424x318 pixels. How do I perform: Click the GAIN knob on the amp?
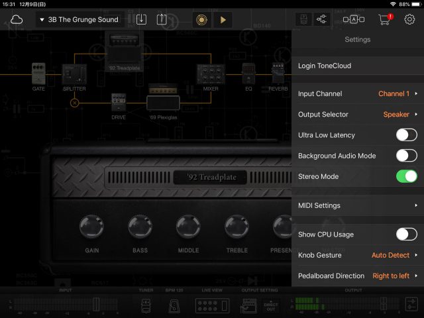[91, 227]
